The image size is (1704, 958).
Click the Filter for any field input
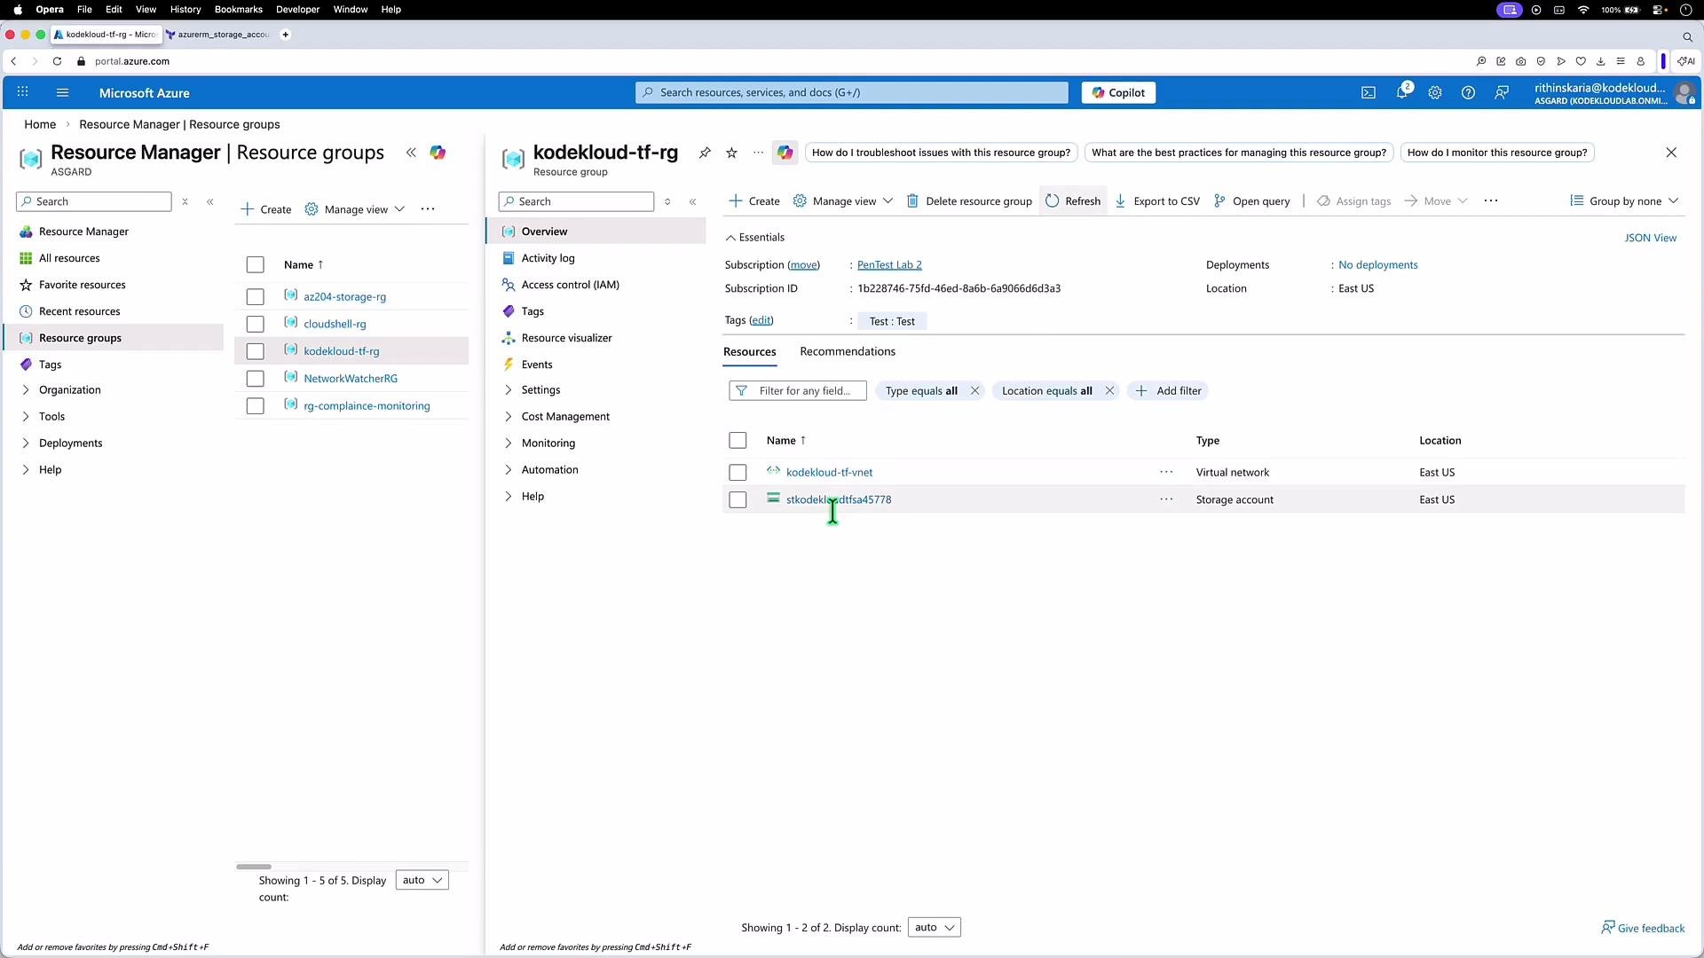pos(798,390)
